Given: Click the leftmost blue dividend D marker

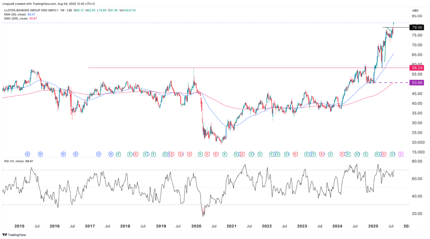Looking at the screenshot, I should (28, 154).
